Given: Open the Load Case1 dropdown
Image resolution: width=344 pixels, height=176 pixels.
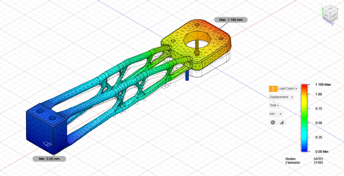Looking at the screenshot, I should click(x=288, y=89).
